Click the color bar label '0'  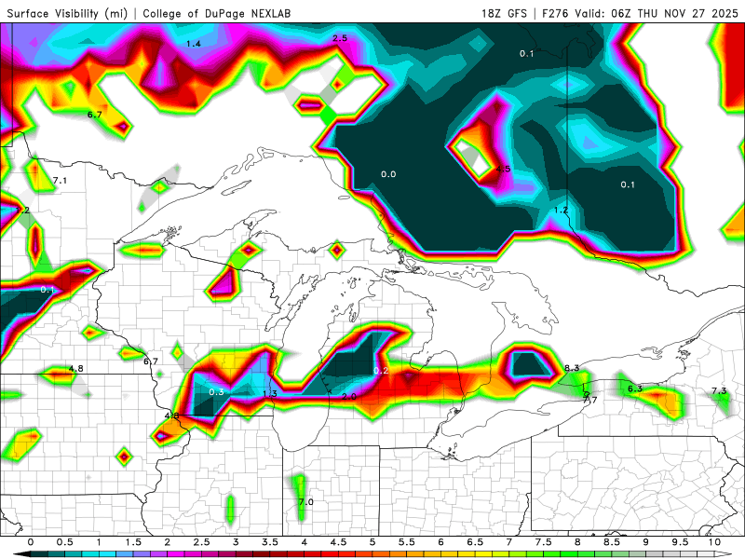click(31, 542)
